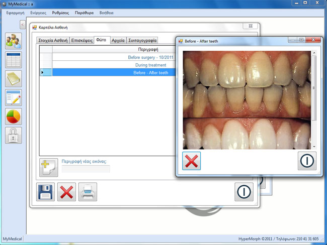Add new image with plus icon

[x=48, y=168]
